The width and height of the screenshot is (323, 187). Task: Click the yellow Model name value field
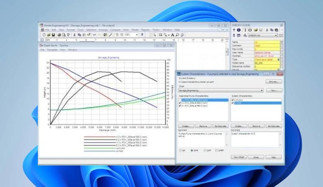[x=267, y=63]
